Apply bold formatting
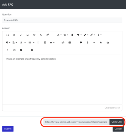Image resolution: width=126 pixels, height=134 pixels. pyautogui.click(x=14, y=35)
